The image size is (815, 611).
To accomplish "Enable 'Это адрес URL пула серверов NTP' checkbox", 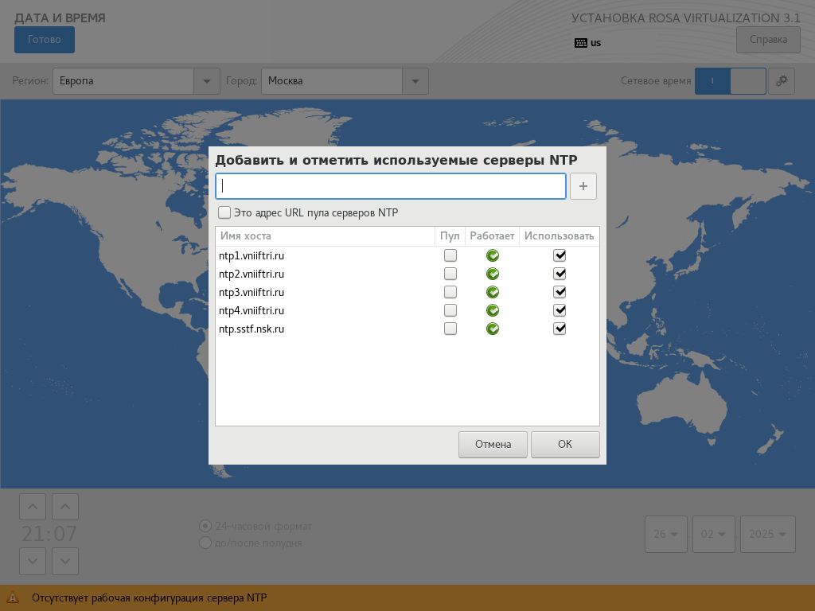I will [224, 212].
